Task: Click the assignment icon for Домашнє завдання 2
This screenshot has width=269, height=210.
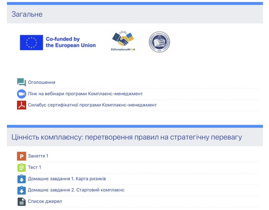Action: pos(22,190)
